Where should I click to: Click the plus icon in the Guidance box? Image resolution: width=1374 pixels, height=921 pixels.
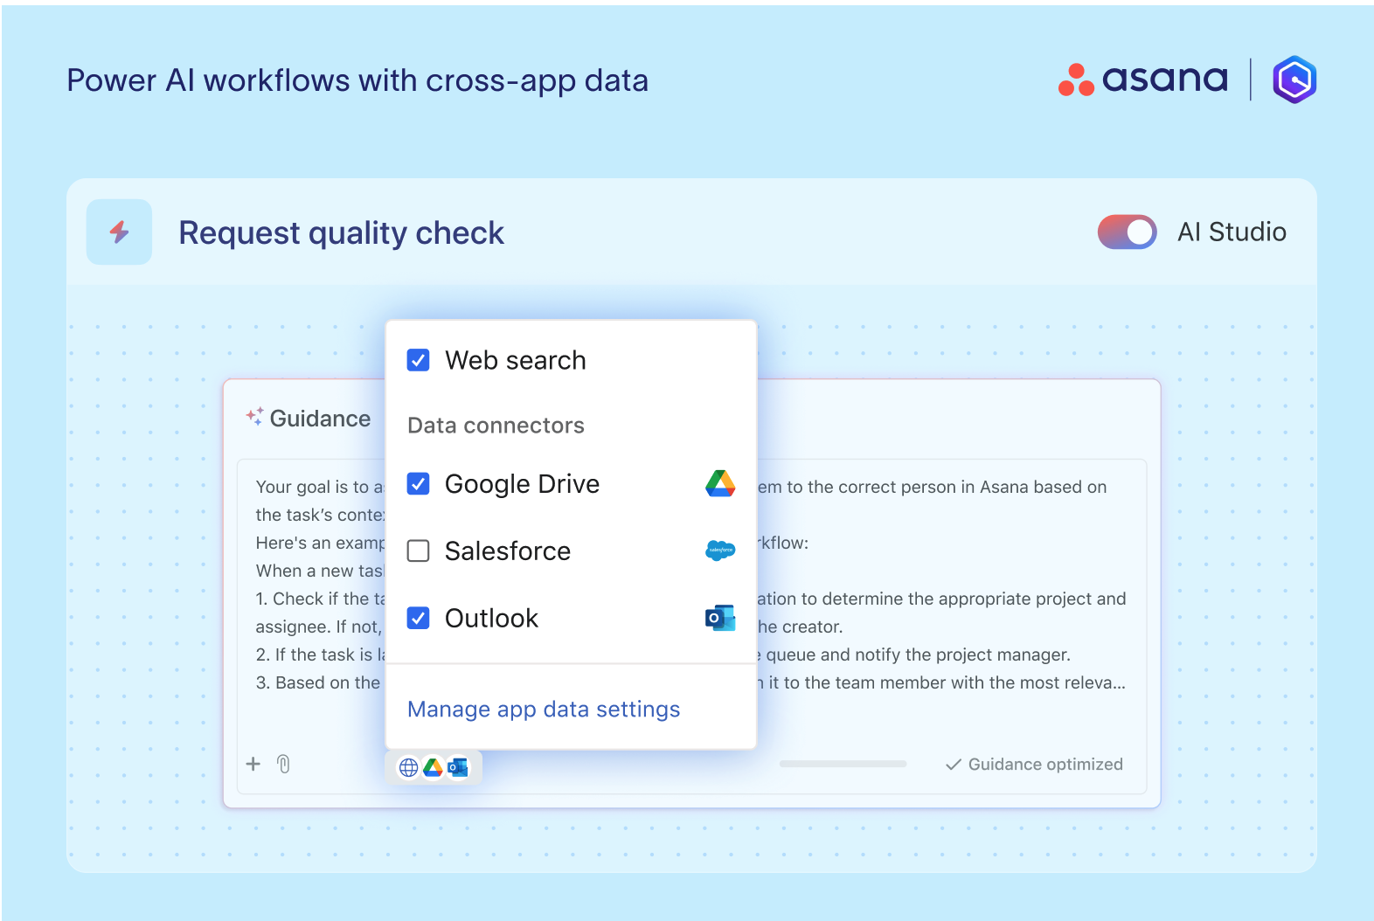(253, 764)
